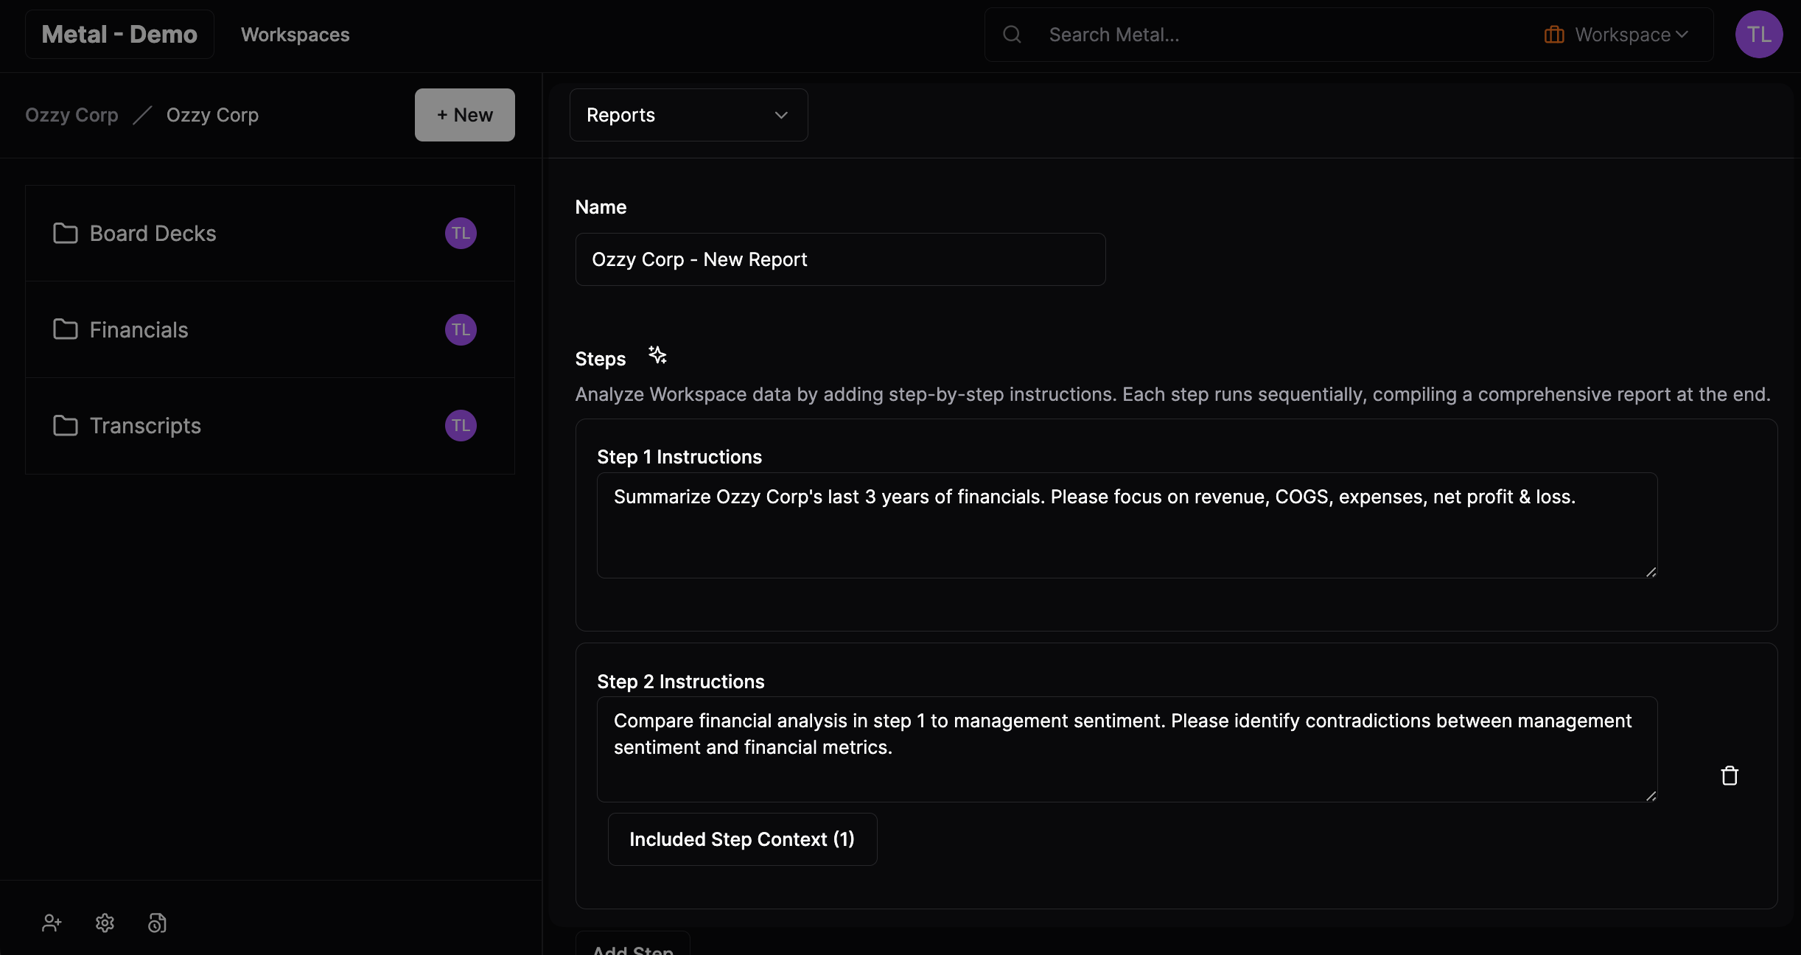1801x955 pixels.
Task: Open the Reports dropdown menu
Action: [x=688, y=114]
